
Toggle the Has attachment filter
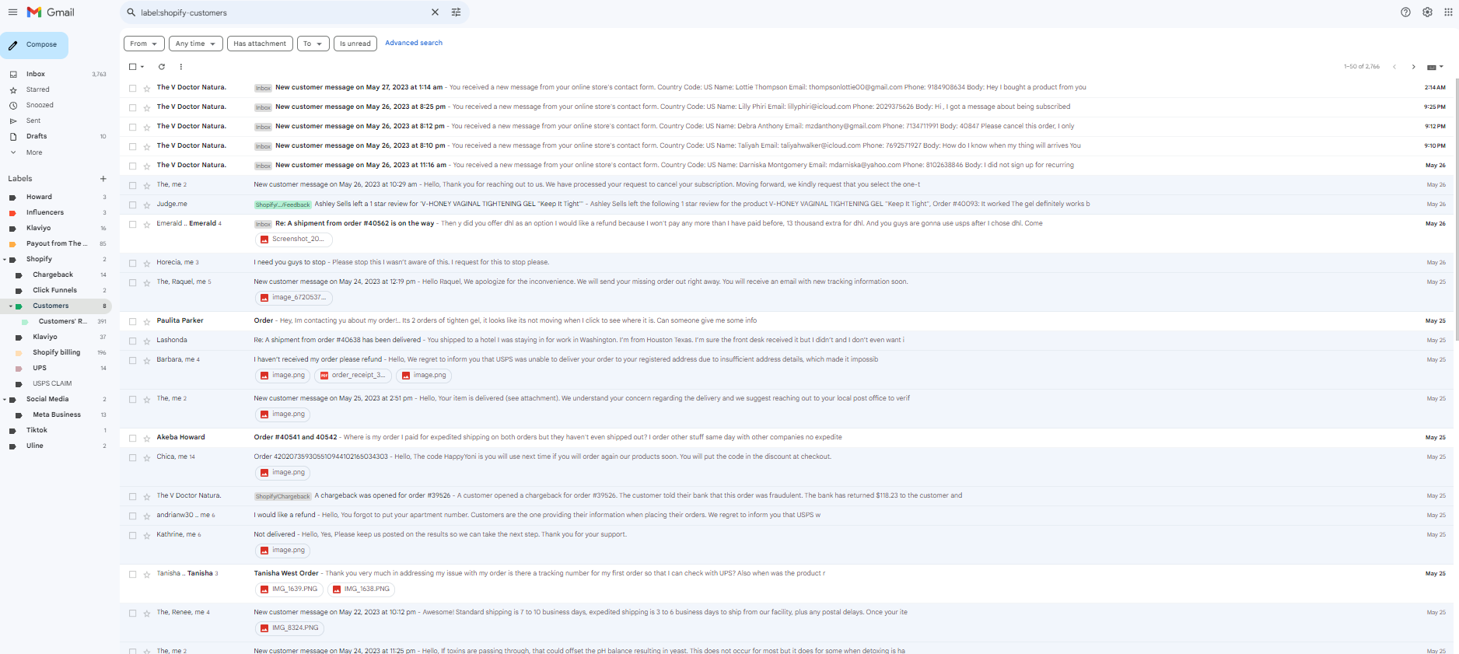[x=260, y=44]
